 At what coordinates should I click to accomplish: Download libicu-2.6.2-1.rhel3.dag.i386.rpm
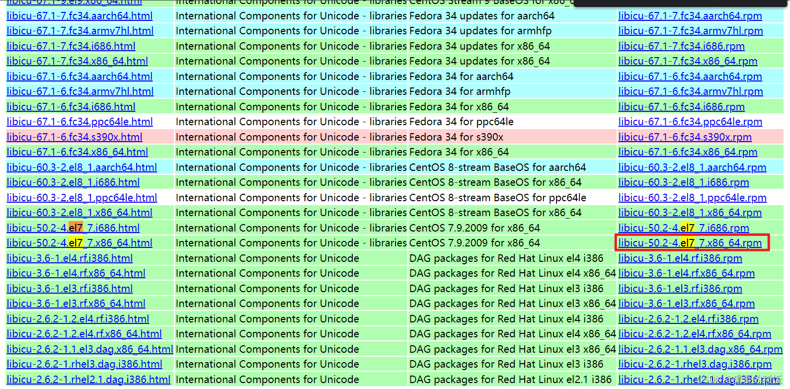coord(695,364)
